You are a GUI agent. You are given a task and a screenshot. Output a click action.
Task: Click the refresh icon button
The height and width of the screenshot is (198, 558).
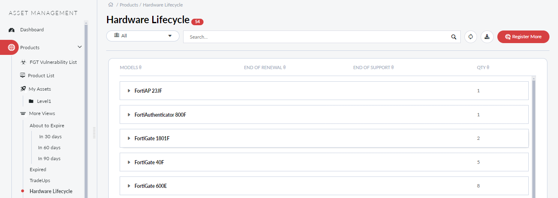470,37
